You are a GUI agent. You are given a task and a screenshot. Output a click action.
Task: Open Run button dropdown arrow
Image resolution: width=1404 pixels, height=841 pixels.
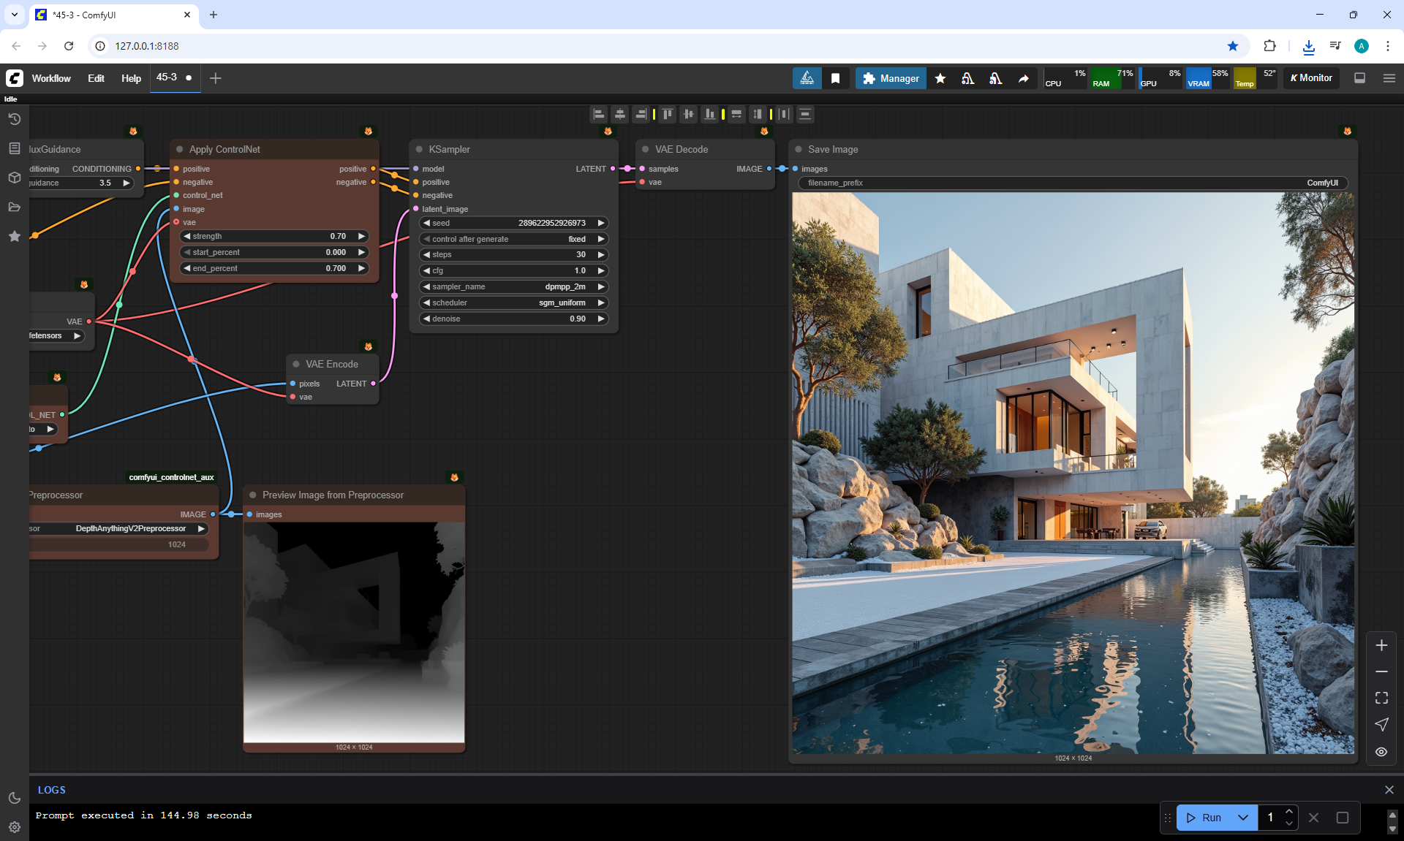[1243, 818]
